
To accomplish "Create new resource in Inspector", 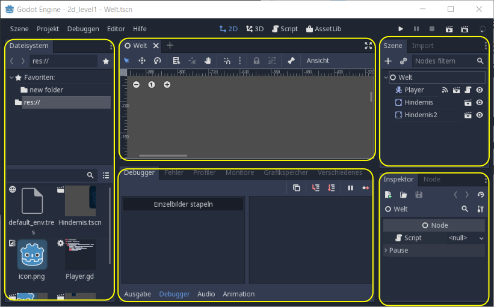I will [x=388, y=195].
